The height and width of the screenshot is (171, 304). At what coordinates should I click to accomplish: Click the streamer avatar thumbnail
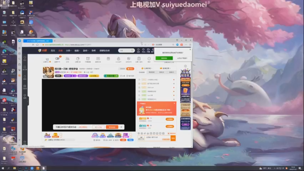tap(48, 72)
